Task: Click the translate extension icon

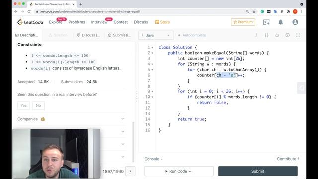Action: tap(275, 12)
